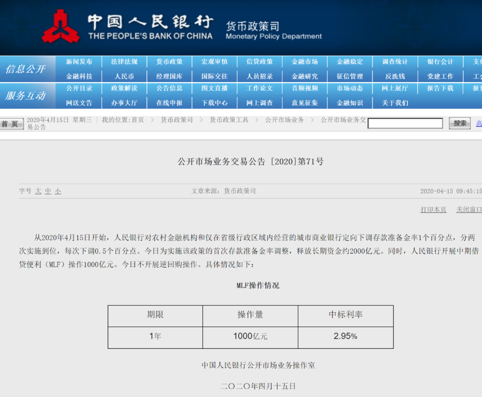
Task: Open the 新闻发布 menu item
Action: [79, 62]
